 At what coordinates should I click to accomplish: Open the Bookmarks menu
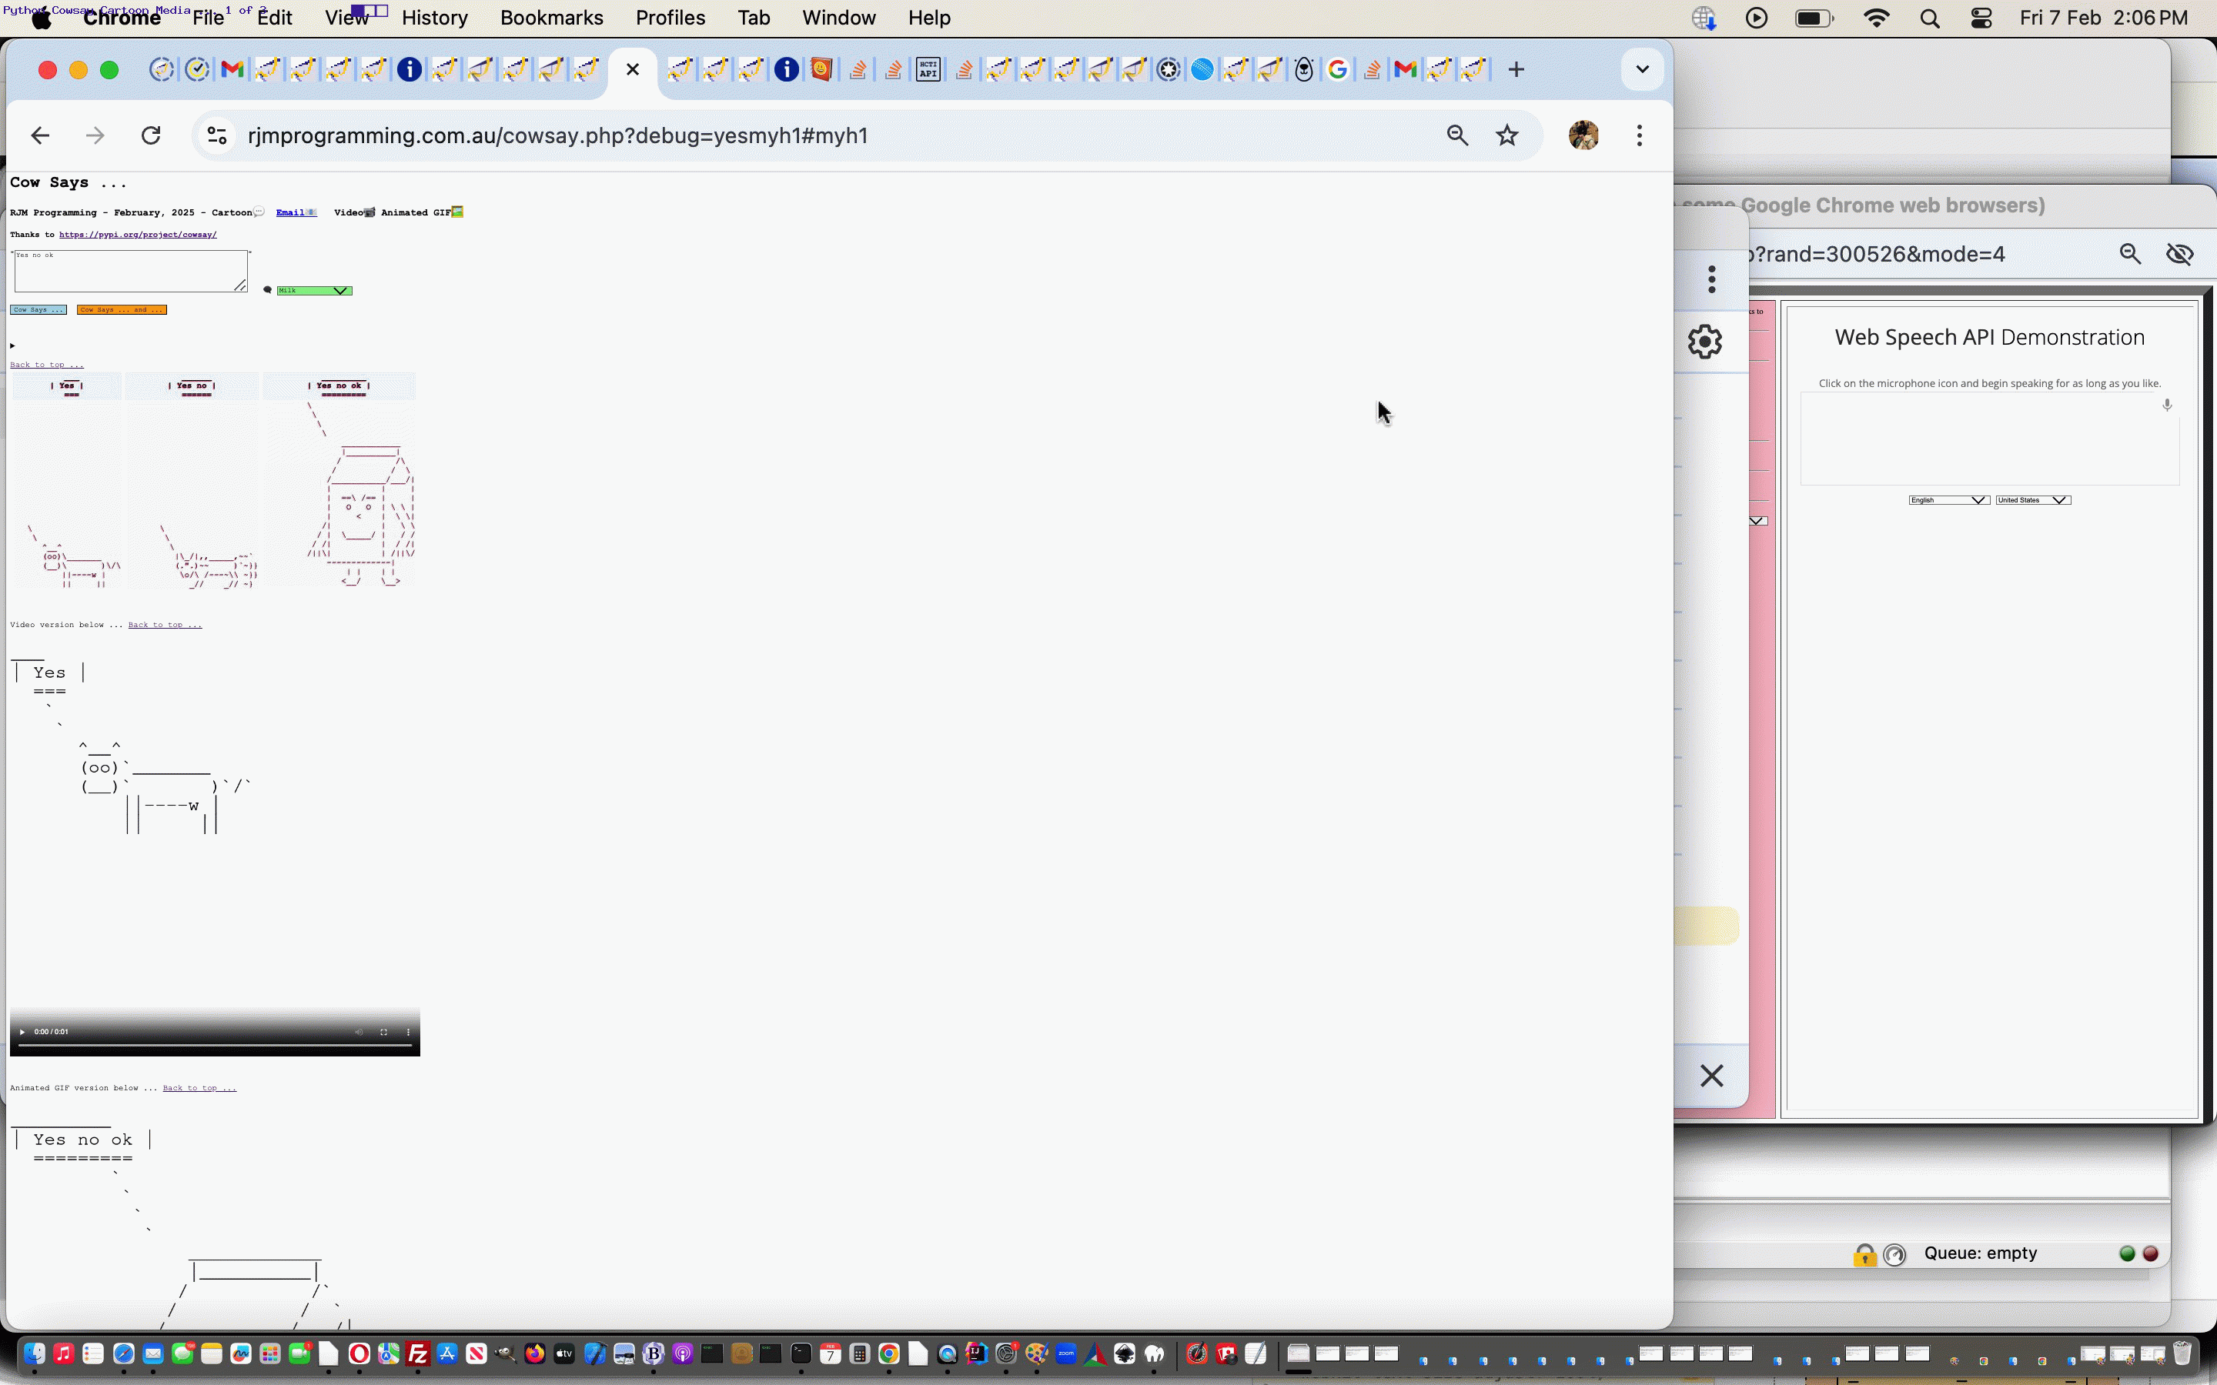(x=551, y=18)
